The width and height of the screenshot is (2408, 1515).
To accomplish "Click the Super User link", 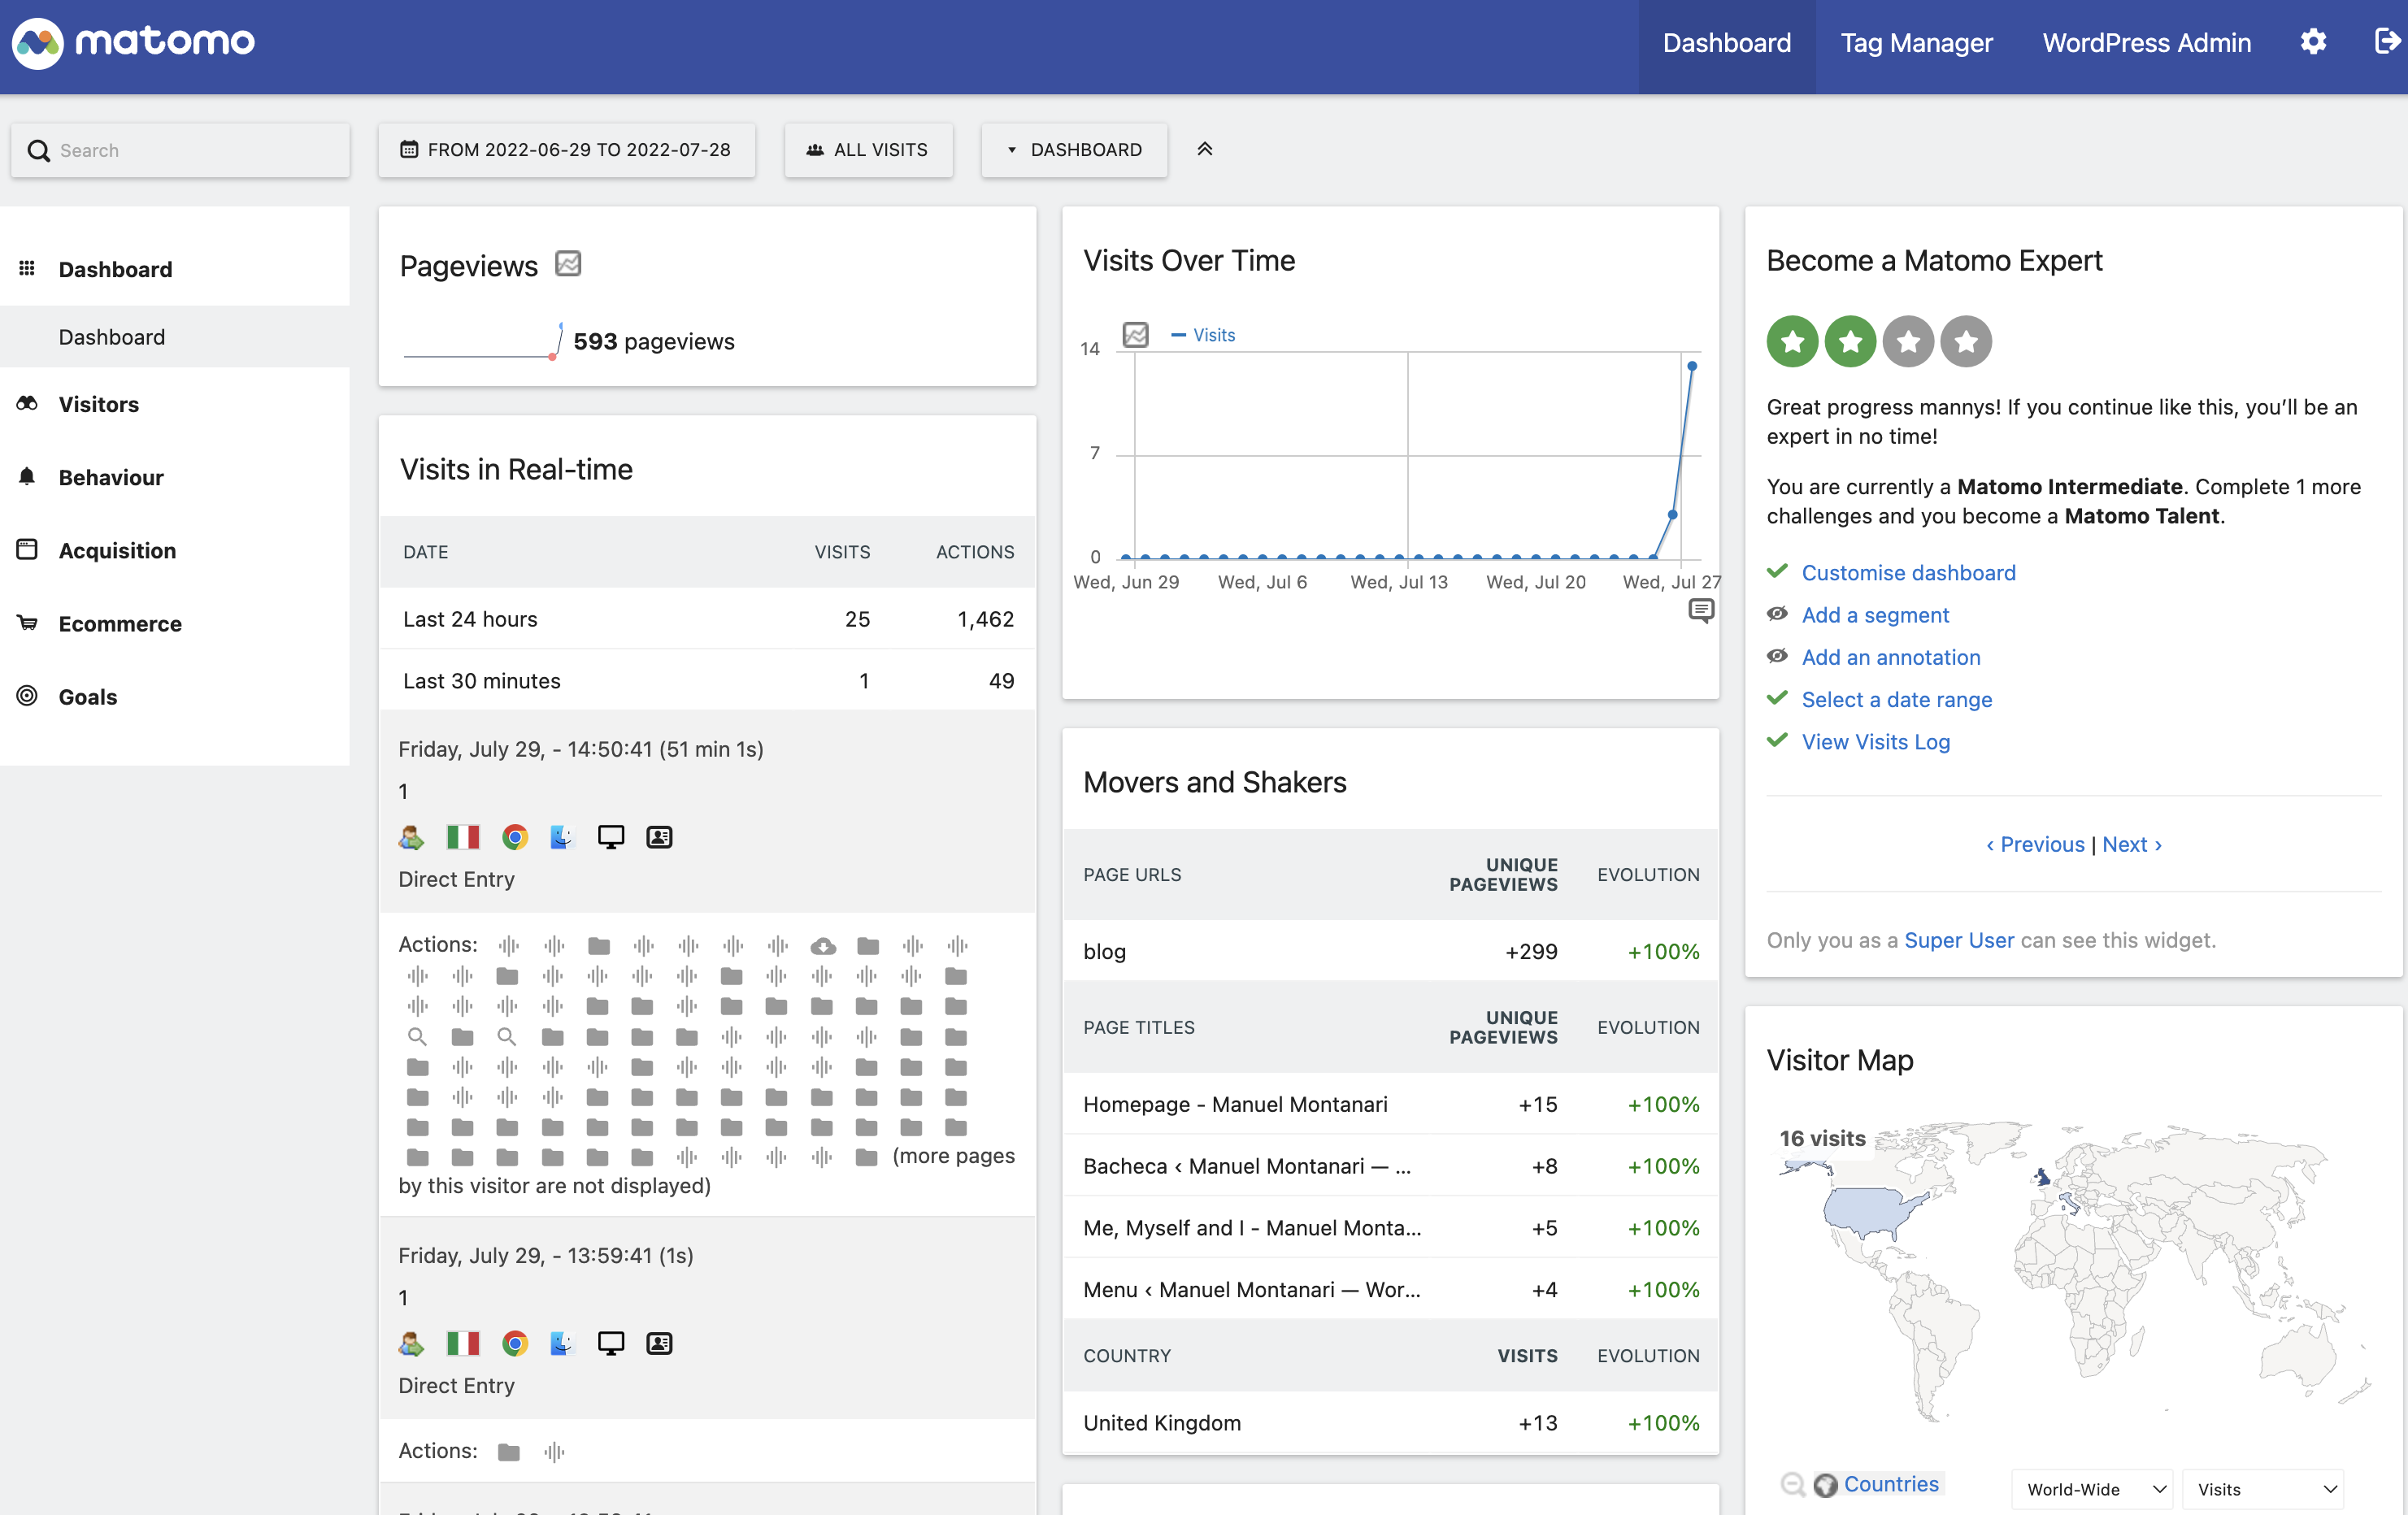I will click(x=1959, y=940).
